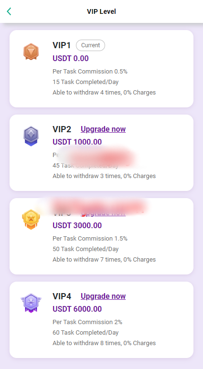The image size is (203, 369).
Task: Click the VIP2 level name
Action: 62,129
